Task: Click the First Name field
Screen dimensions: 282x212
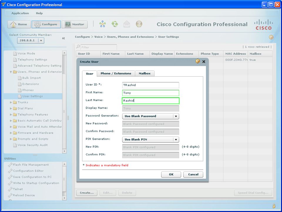Action: 150,93
